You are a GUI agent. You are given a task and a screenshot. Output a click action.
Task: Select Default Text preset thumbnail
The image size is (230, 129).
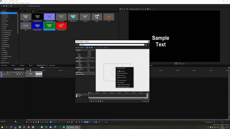point(26,17)
